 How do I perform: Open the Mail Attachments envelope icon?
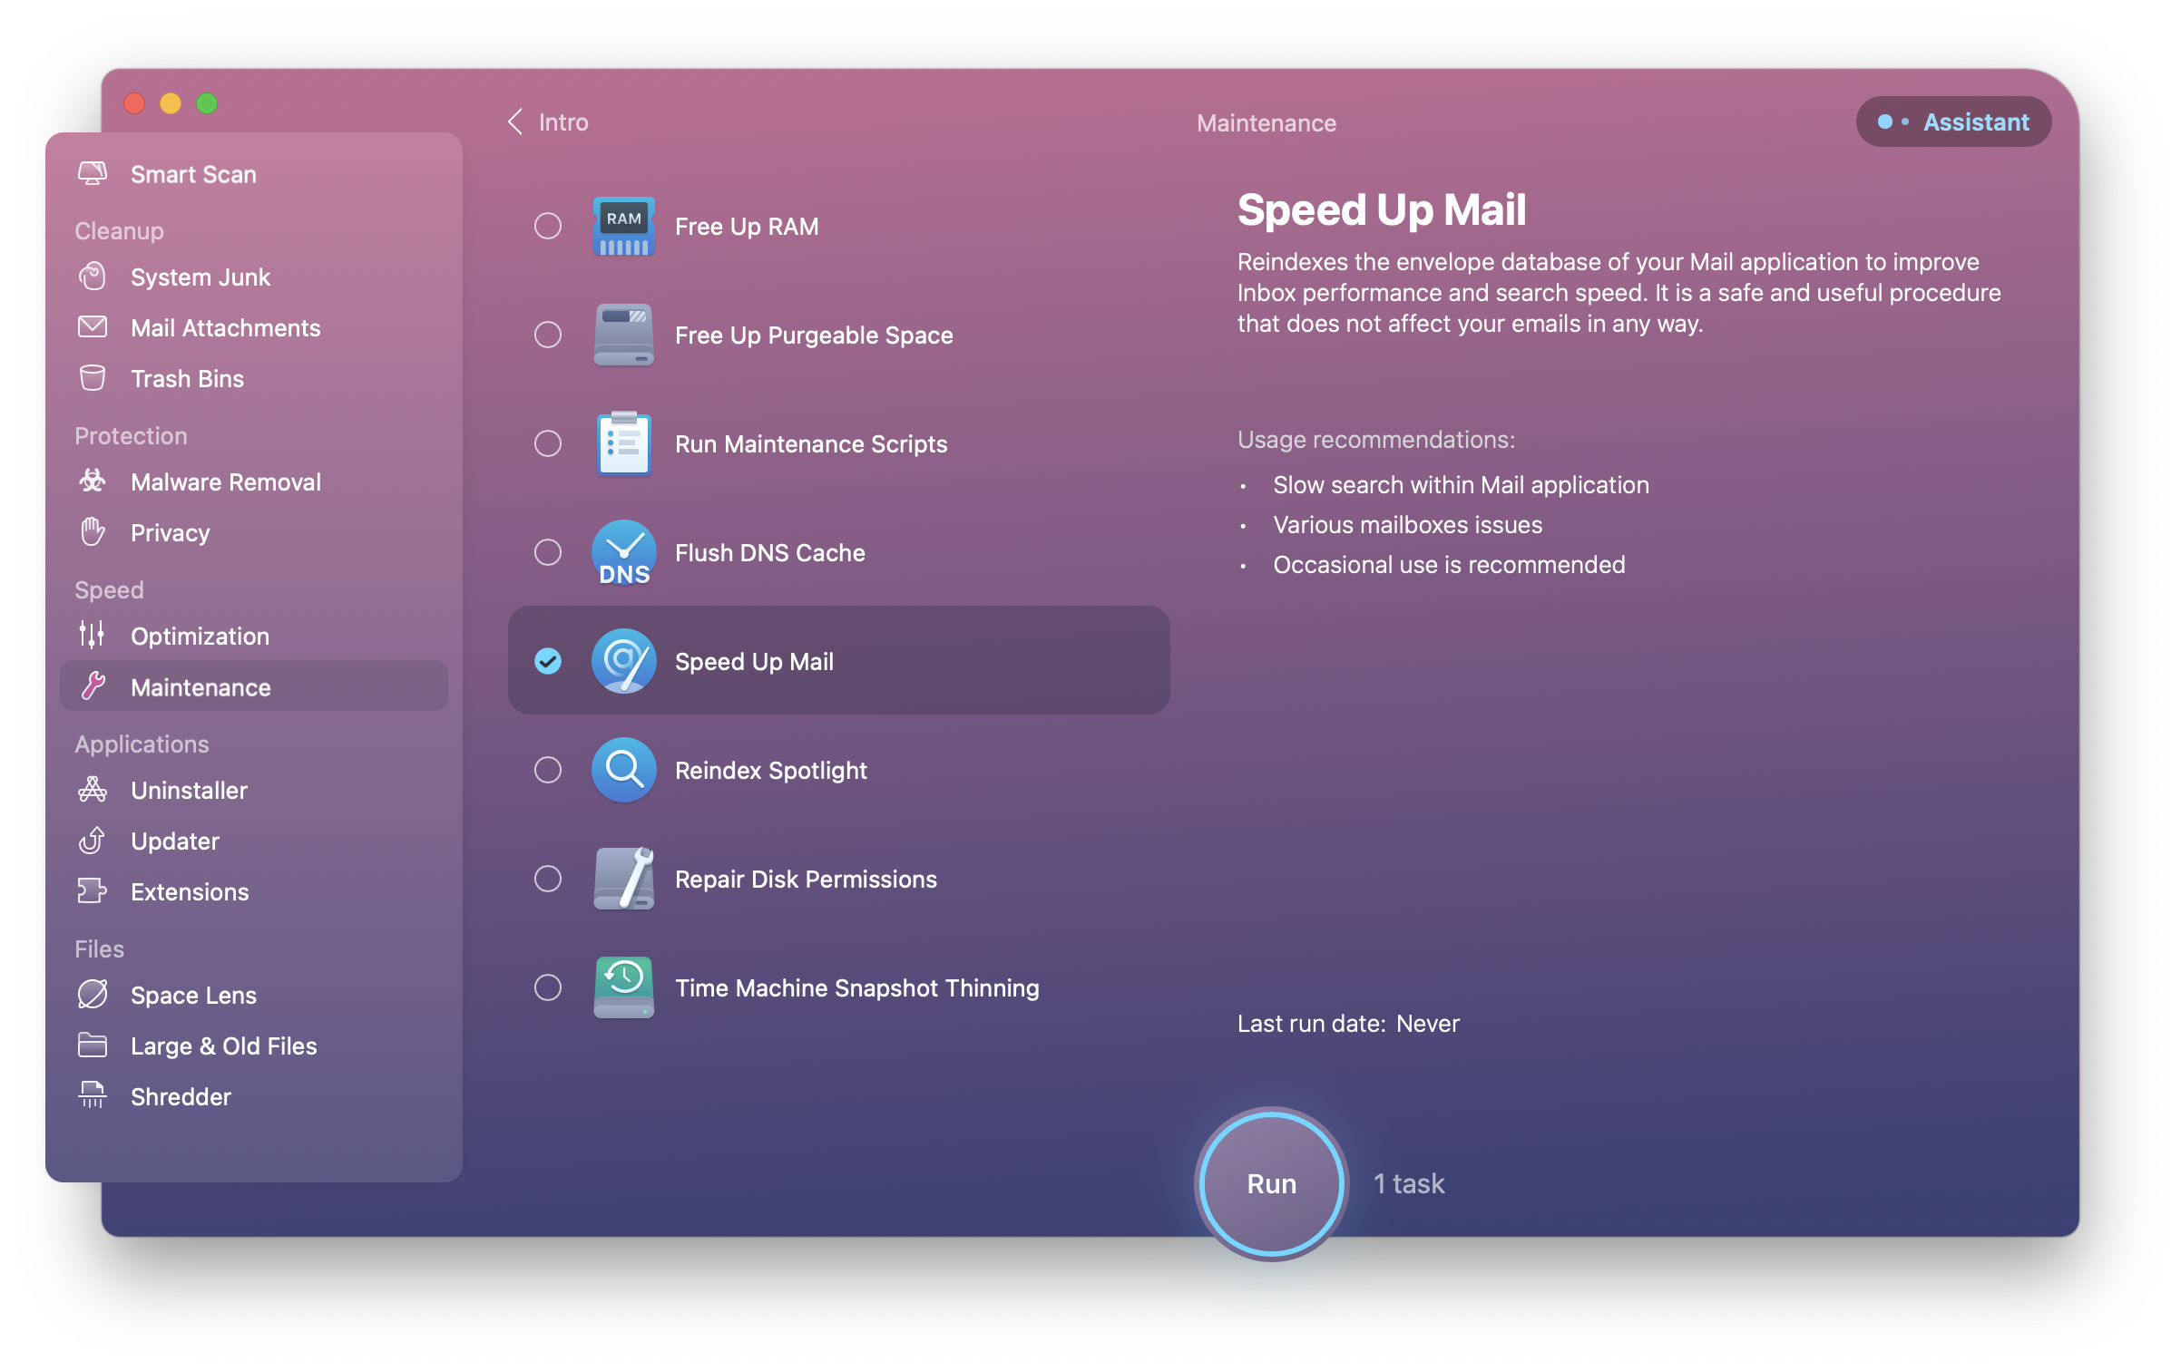tap(93, 327)
